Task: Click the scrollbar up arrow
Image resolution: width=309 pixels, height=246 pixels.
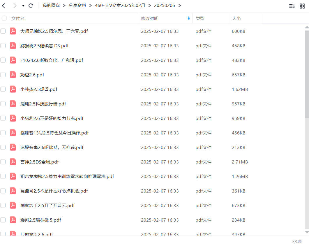Action: click(307, 27)
